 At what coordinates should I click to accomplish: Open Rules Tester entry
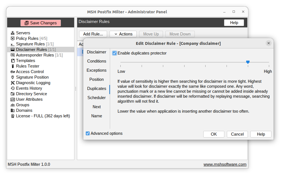click(x=41, y=66)
